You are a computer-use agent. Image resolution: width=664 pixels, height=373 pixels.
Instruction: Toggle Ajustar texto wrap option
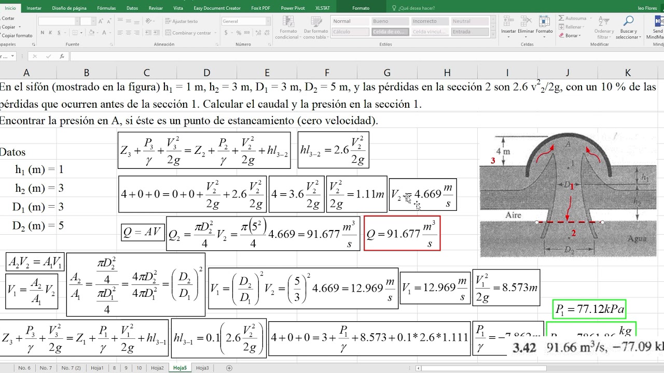tap(181, 21)
